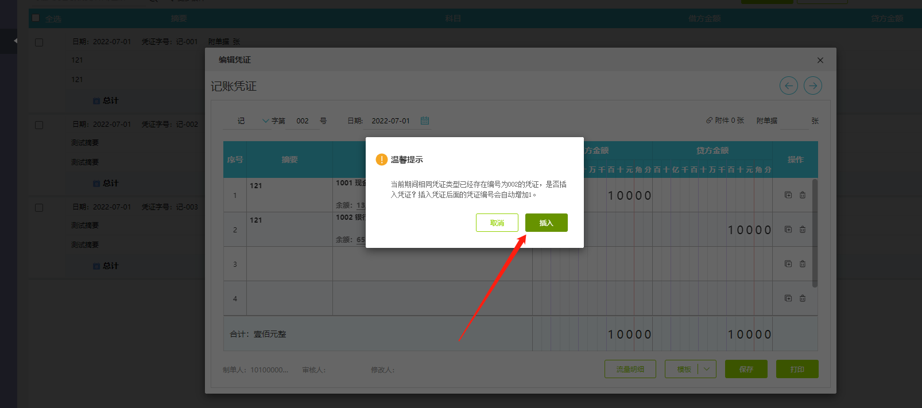This screenshot has height=408, width=922.
Task: Click 取消 in the warning dialog
Action: point(497,223)
